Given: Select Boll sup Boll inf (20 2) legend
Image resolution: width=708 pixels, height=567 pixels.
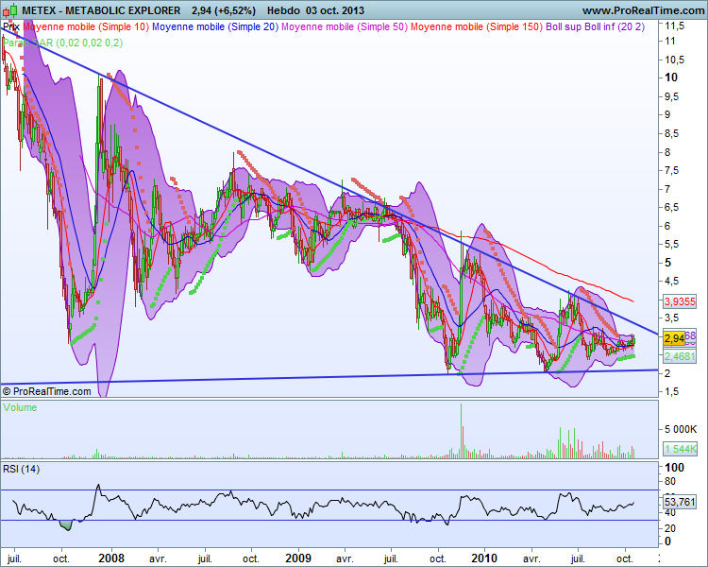Looking at the screenshot, I should tap(595, 26).
